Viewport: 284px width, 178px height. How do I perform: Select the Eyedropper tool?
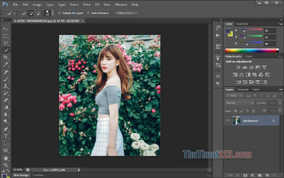pyautogui.click(x=6, y=64)
